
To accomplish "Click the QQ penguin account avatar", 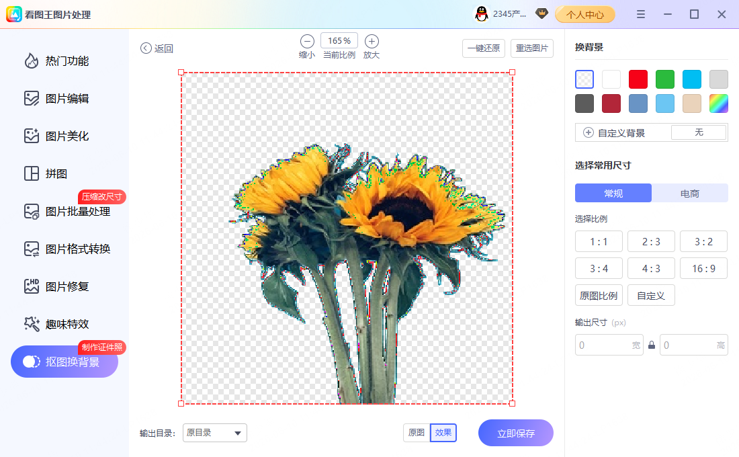I will coord(481,14).
